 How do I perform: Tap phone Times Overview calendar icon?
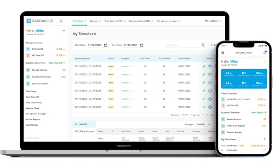pos(223,99)
